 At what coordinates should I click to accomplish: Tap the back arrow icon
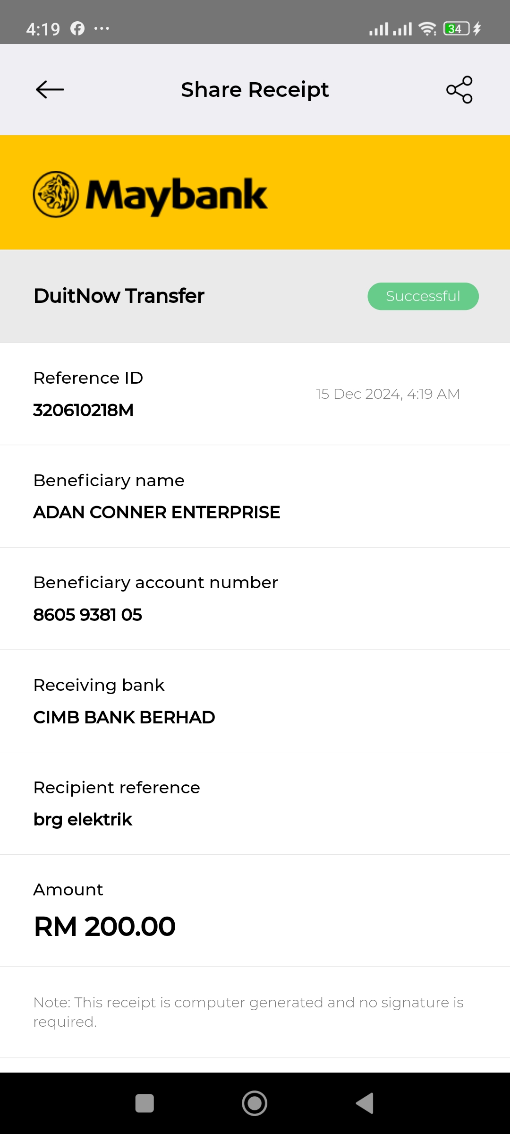[x=50, y=89]
